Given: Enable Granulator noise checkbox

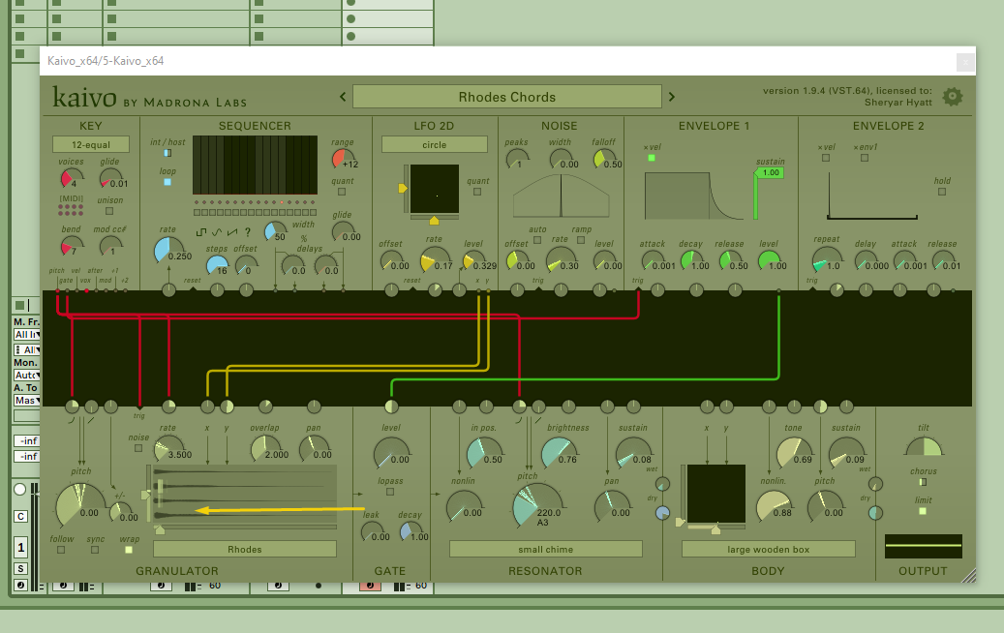Looking at the screenshot, I should (138, 448).
